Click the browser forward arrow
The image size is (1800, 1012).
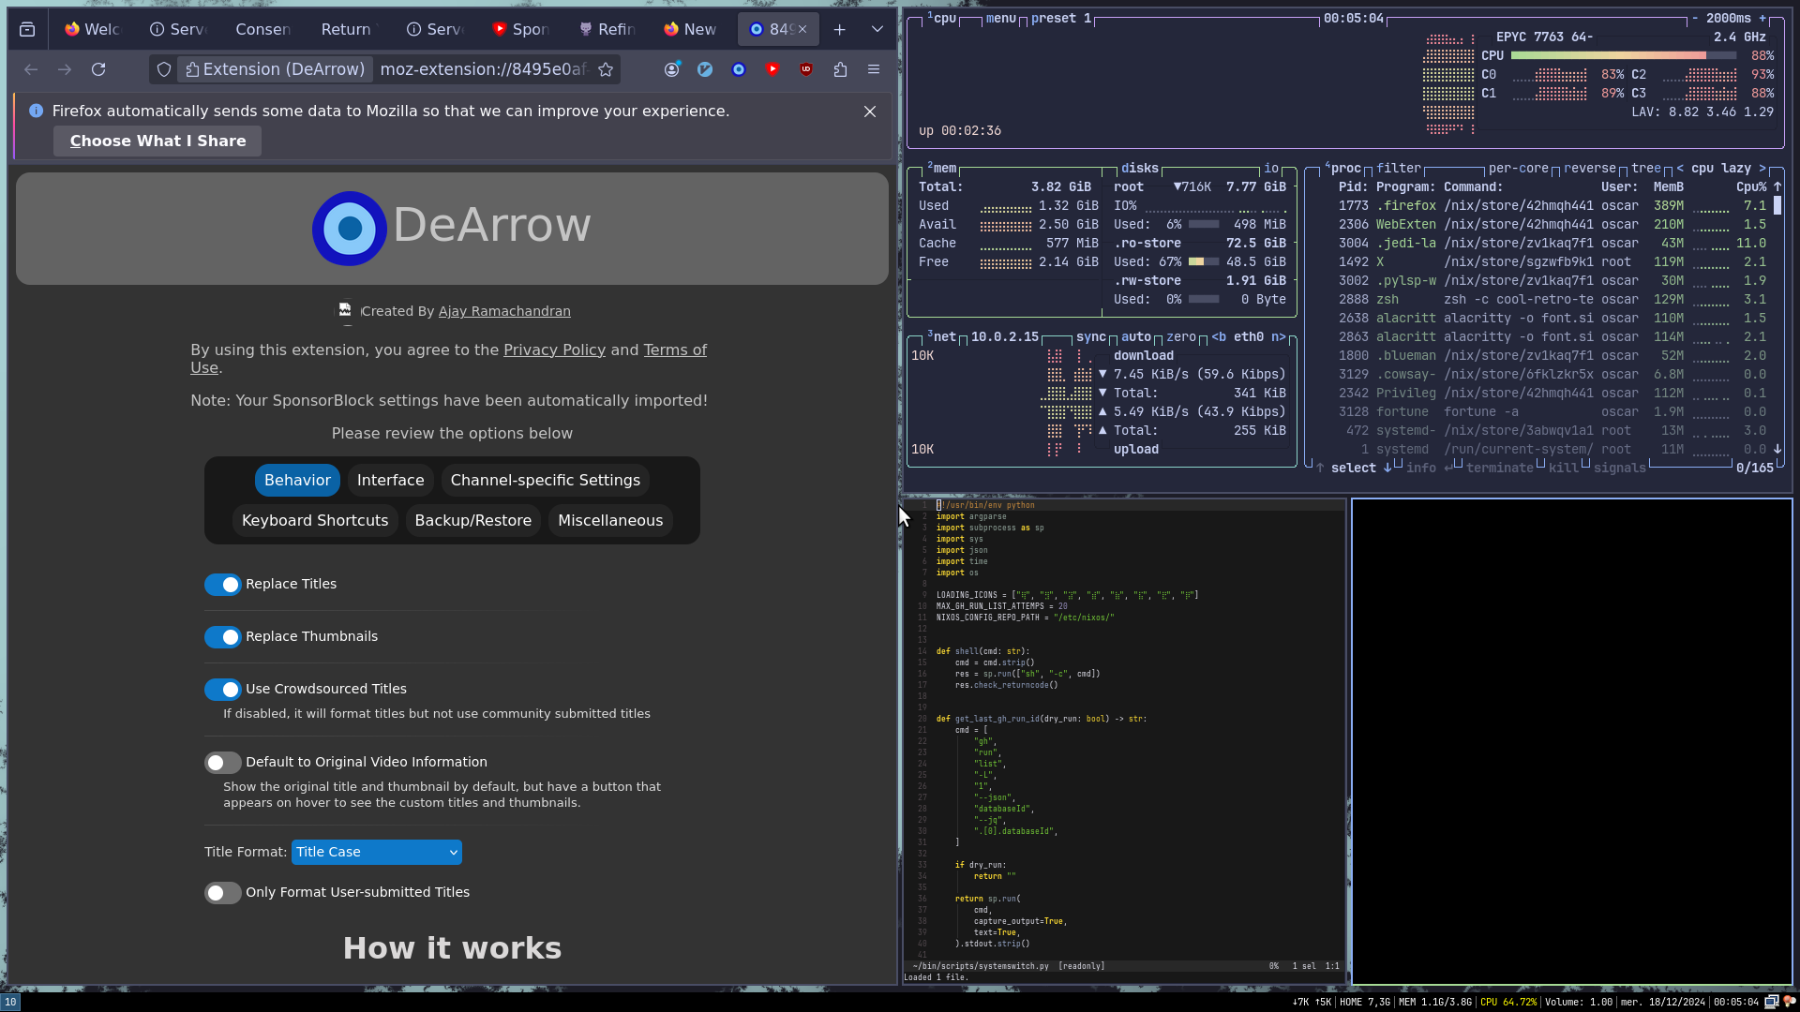coord(65,69)
